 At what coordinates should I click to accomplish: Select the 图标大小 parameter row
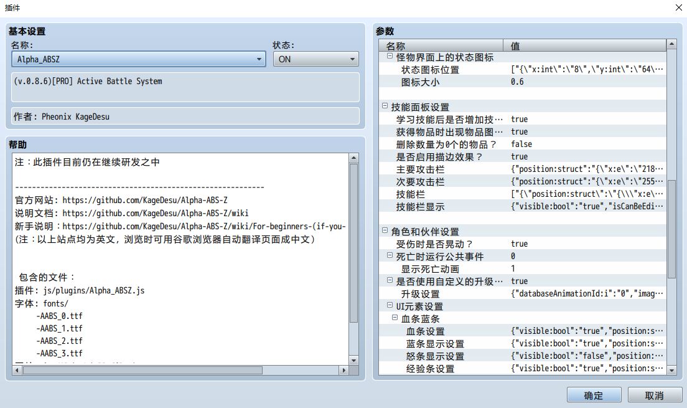pyautogui.click(x=523, y=82)
